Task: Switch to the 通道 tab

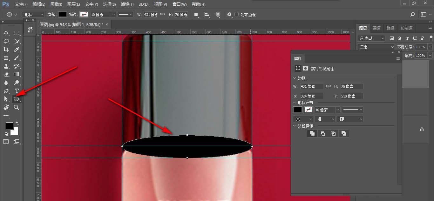Action: click(376, 28)
